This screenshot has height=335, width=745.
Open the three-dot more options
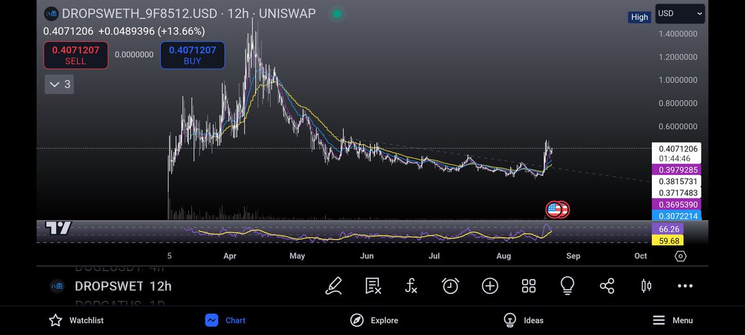click(x=685, y=286)
